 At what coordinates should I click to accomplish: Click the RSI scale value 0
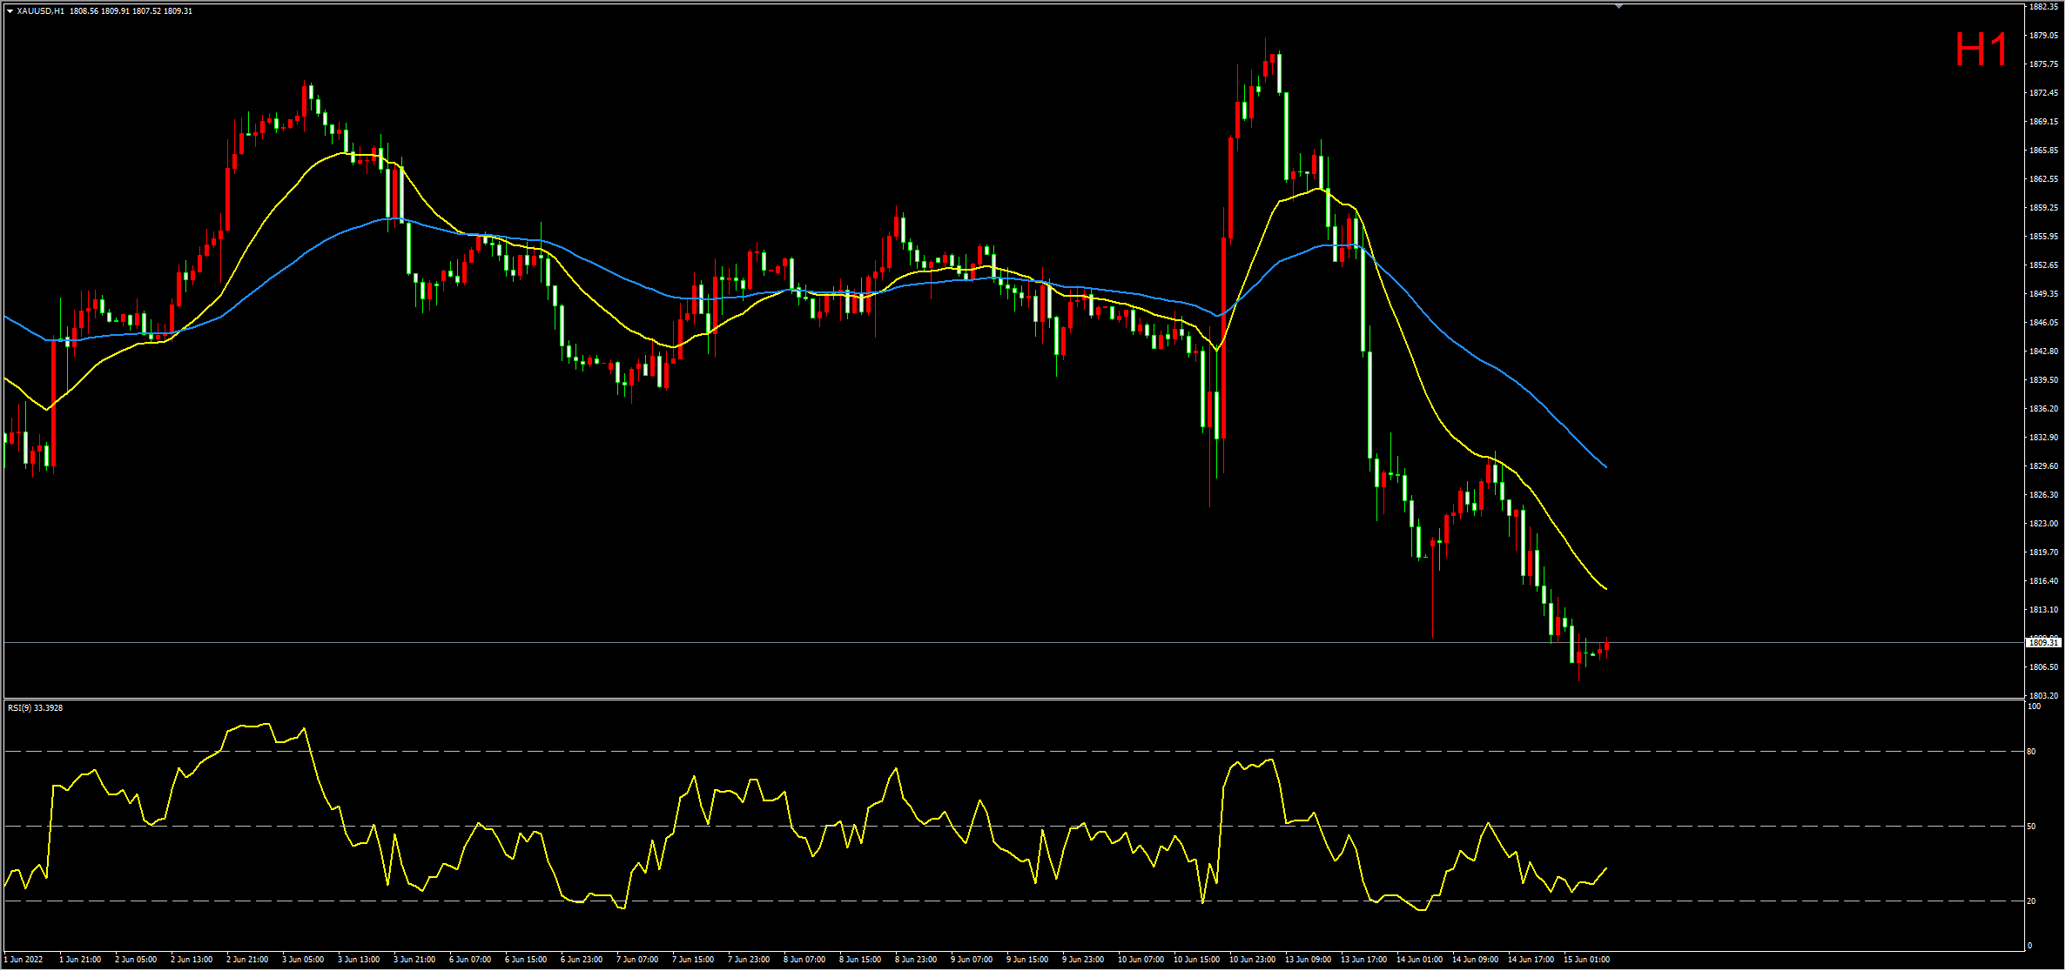pyautogui.click(x=2030, y=946)
